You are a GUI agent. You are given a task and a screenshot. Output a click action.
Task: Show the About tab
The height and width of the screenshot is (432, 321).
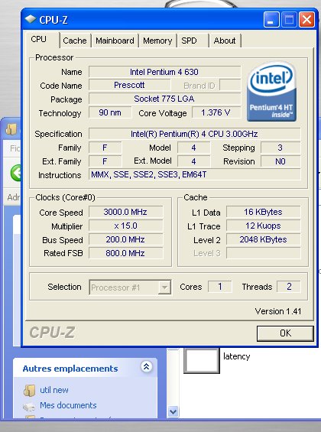point(225,41)
